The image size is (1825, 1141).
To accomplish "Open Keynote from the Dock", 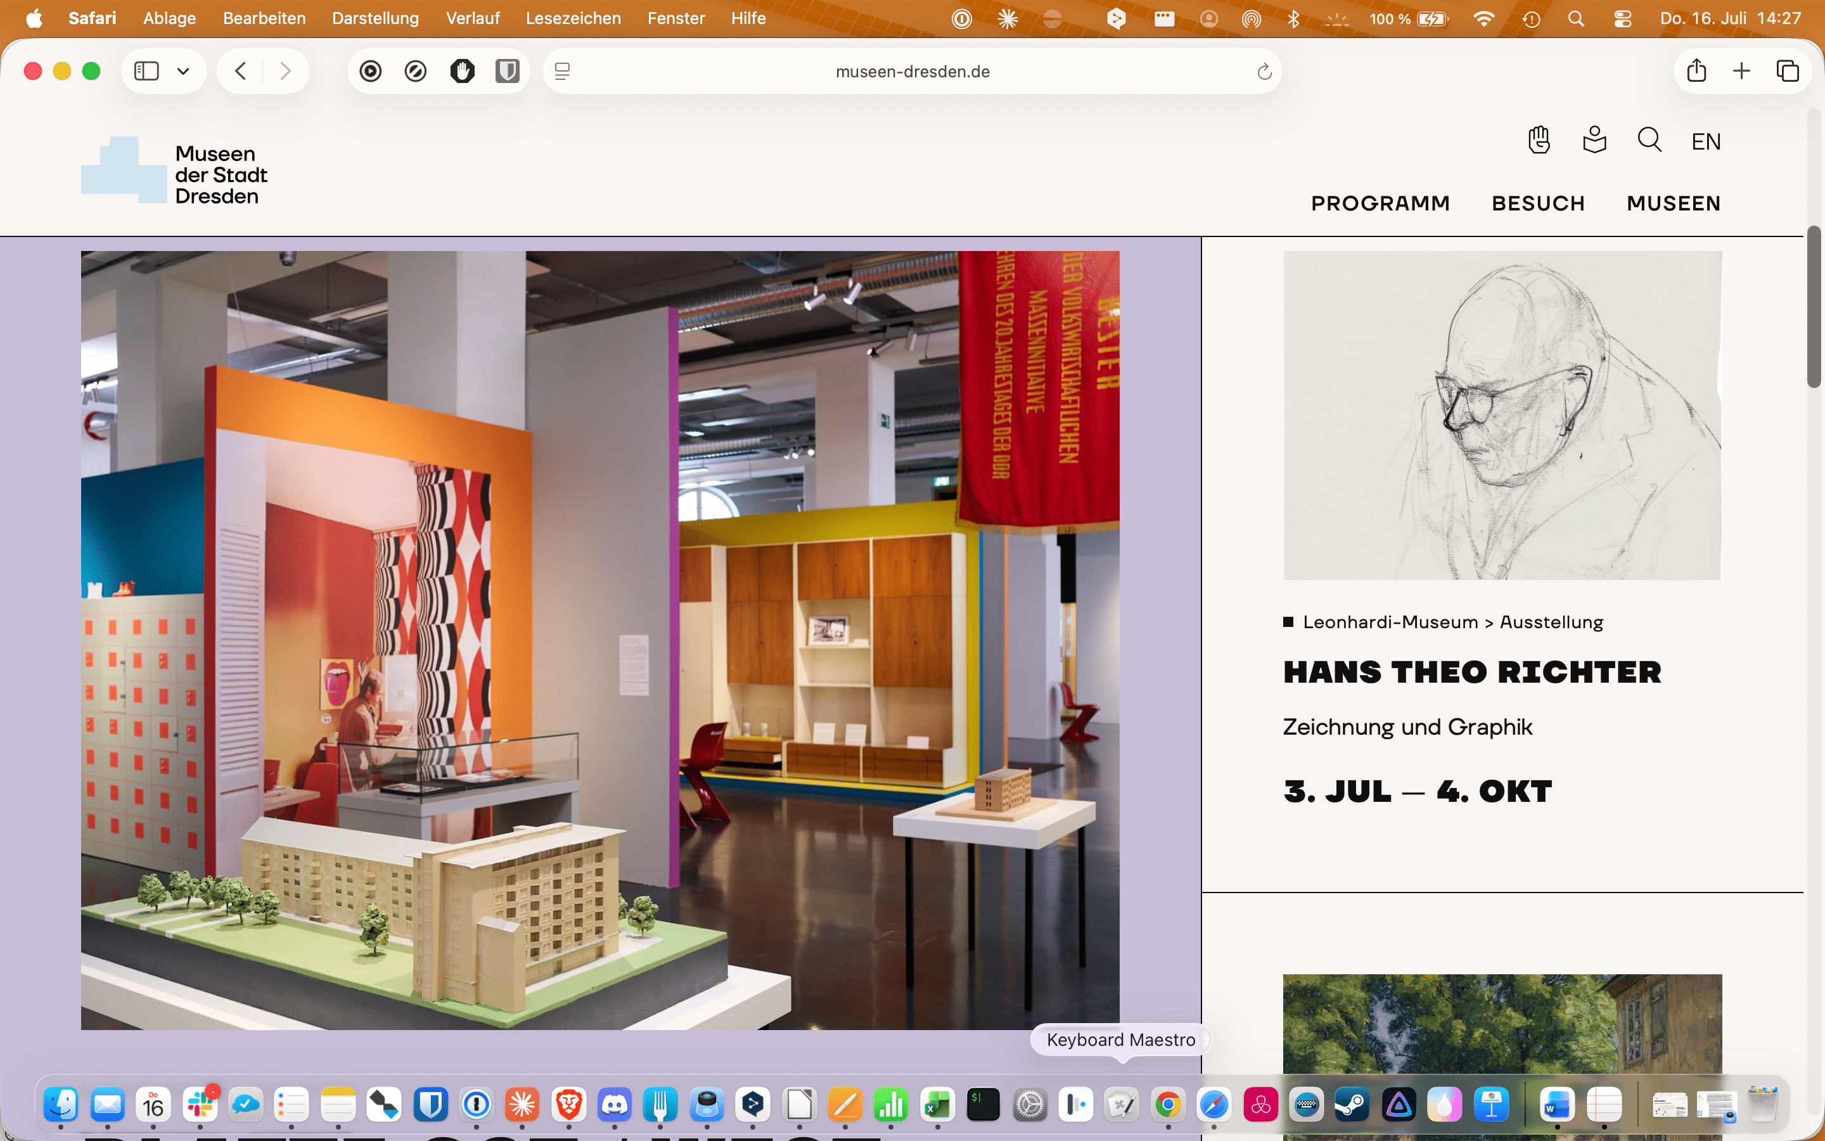I will click(x=1491, y=1106).
